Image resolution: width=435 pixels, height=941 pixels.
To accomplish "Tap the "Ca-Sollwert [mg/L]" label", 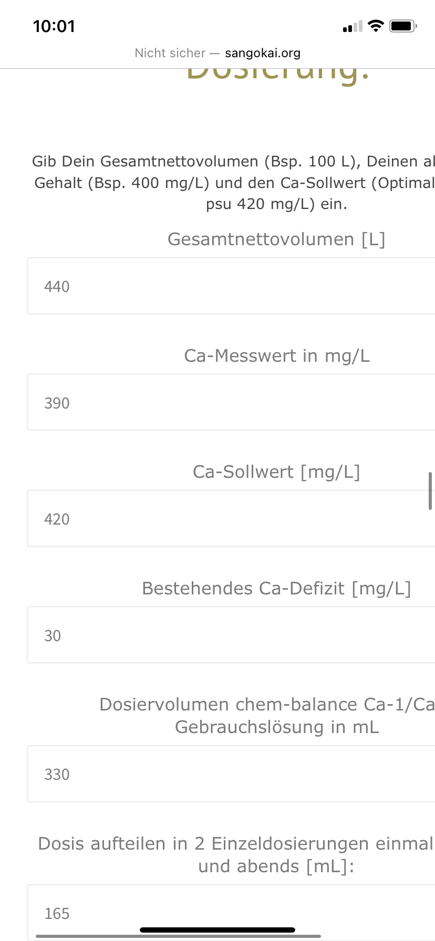I will tap(276, 472).
